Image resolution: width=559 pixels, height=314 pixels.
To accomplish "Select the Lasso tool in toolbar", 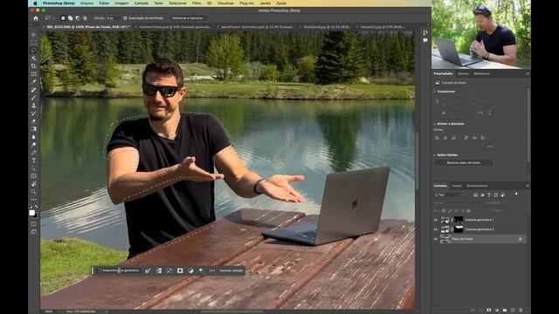I will coord(33,51).
